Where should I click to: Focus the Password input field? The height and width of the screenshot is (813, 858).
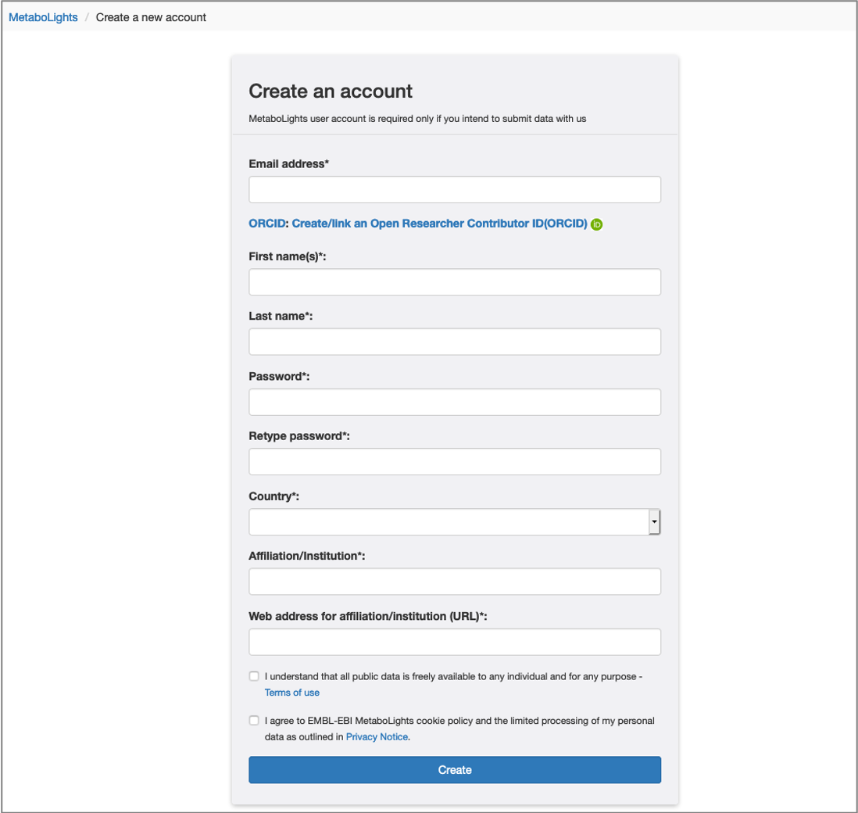click(455, 402)
